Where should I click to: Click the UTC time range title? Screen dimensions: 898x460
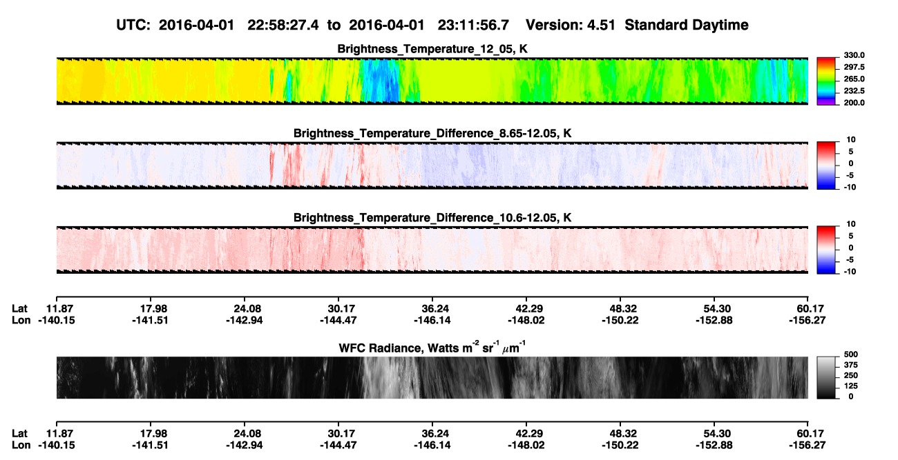[x=432, y=25]
